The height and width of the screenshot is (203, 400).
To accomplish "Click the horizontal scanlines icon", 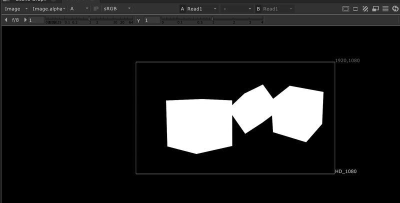I will coord(385,9).
